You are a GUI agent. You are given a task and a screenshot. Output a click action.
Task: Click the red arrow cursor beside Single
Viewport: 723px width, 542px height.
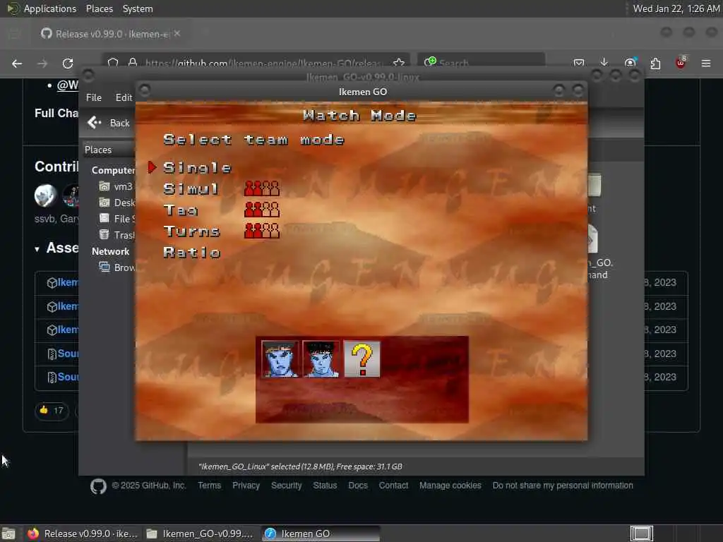[x=153, y=167]
